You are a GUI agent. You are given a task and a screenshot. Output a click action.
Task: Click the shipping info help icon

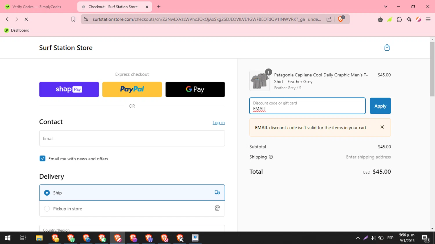click(271, 157)
